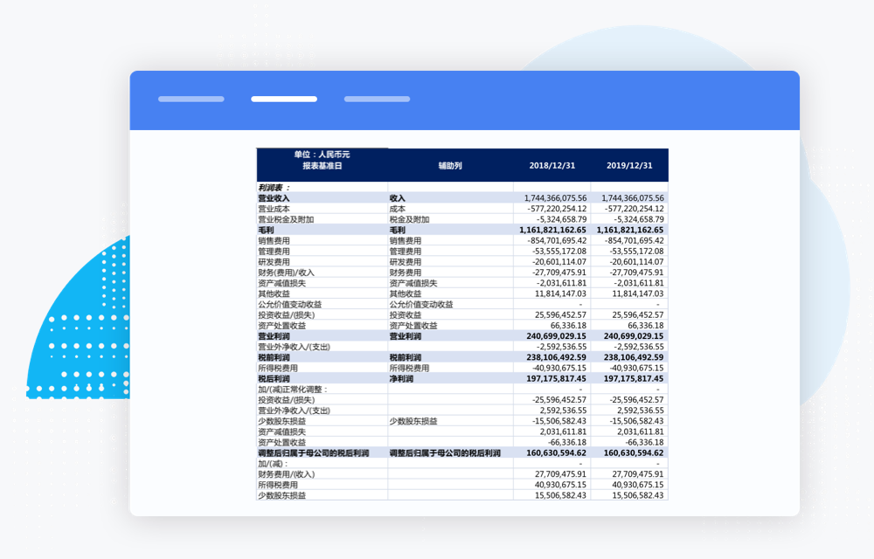
Task: Select the active middle tab in header
Action: pyautogui.click(x=284, y=100)
